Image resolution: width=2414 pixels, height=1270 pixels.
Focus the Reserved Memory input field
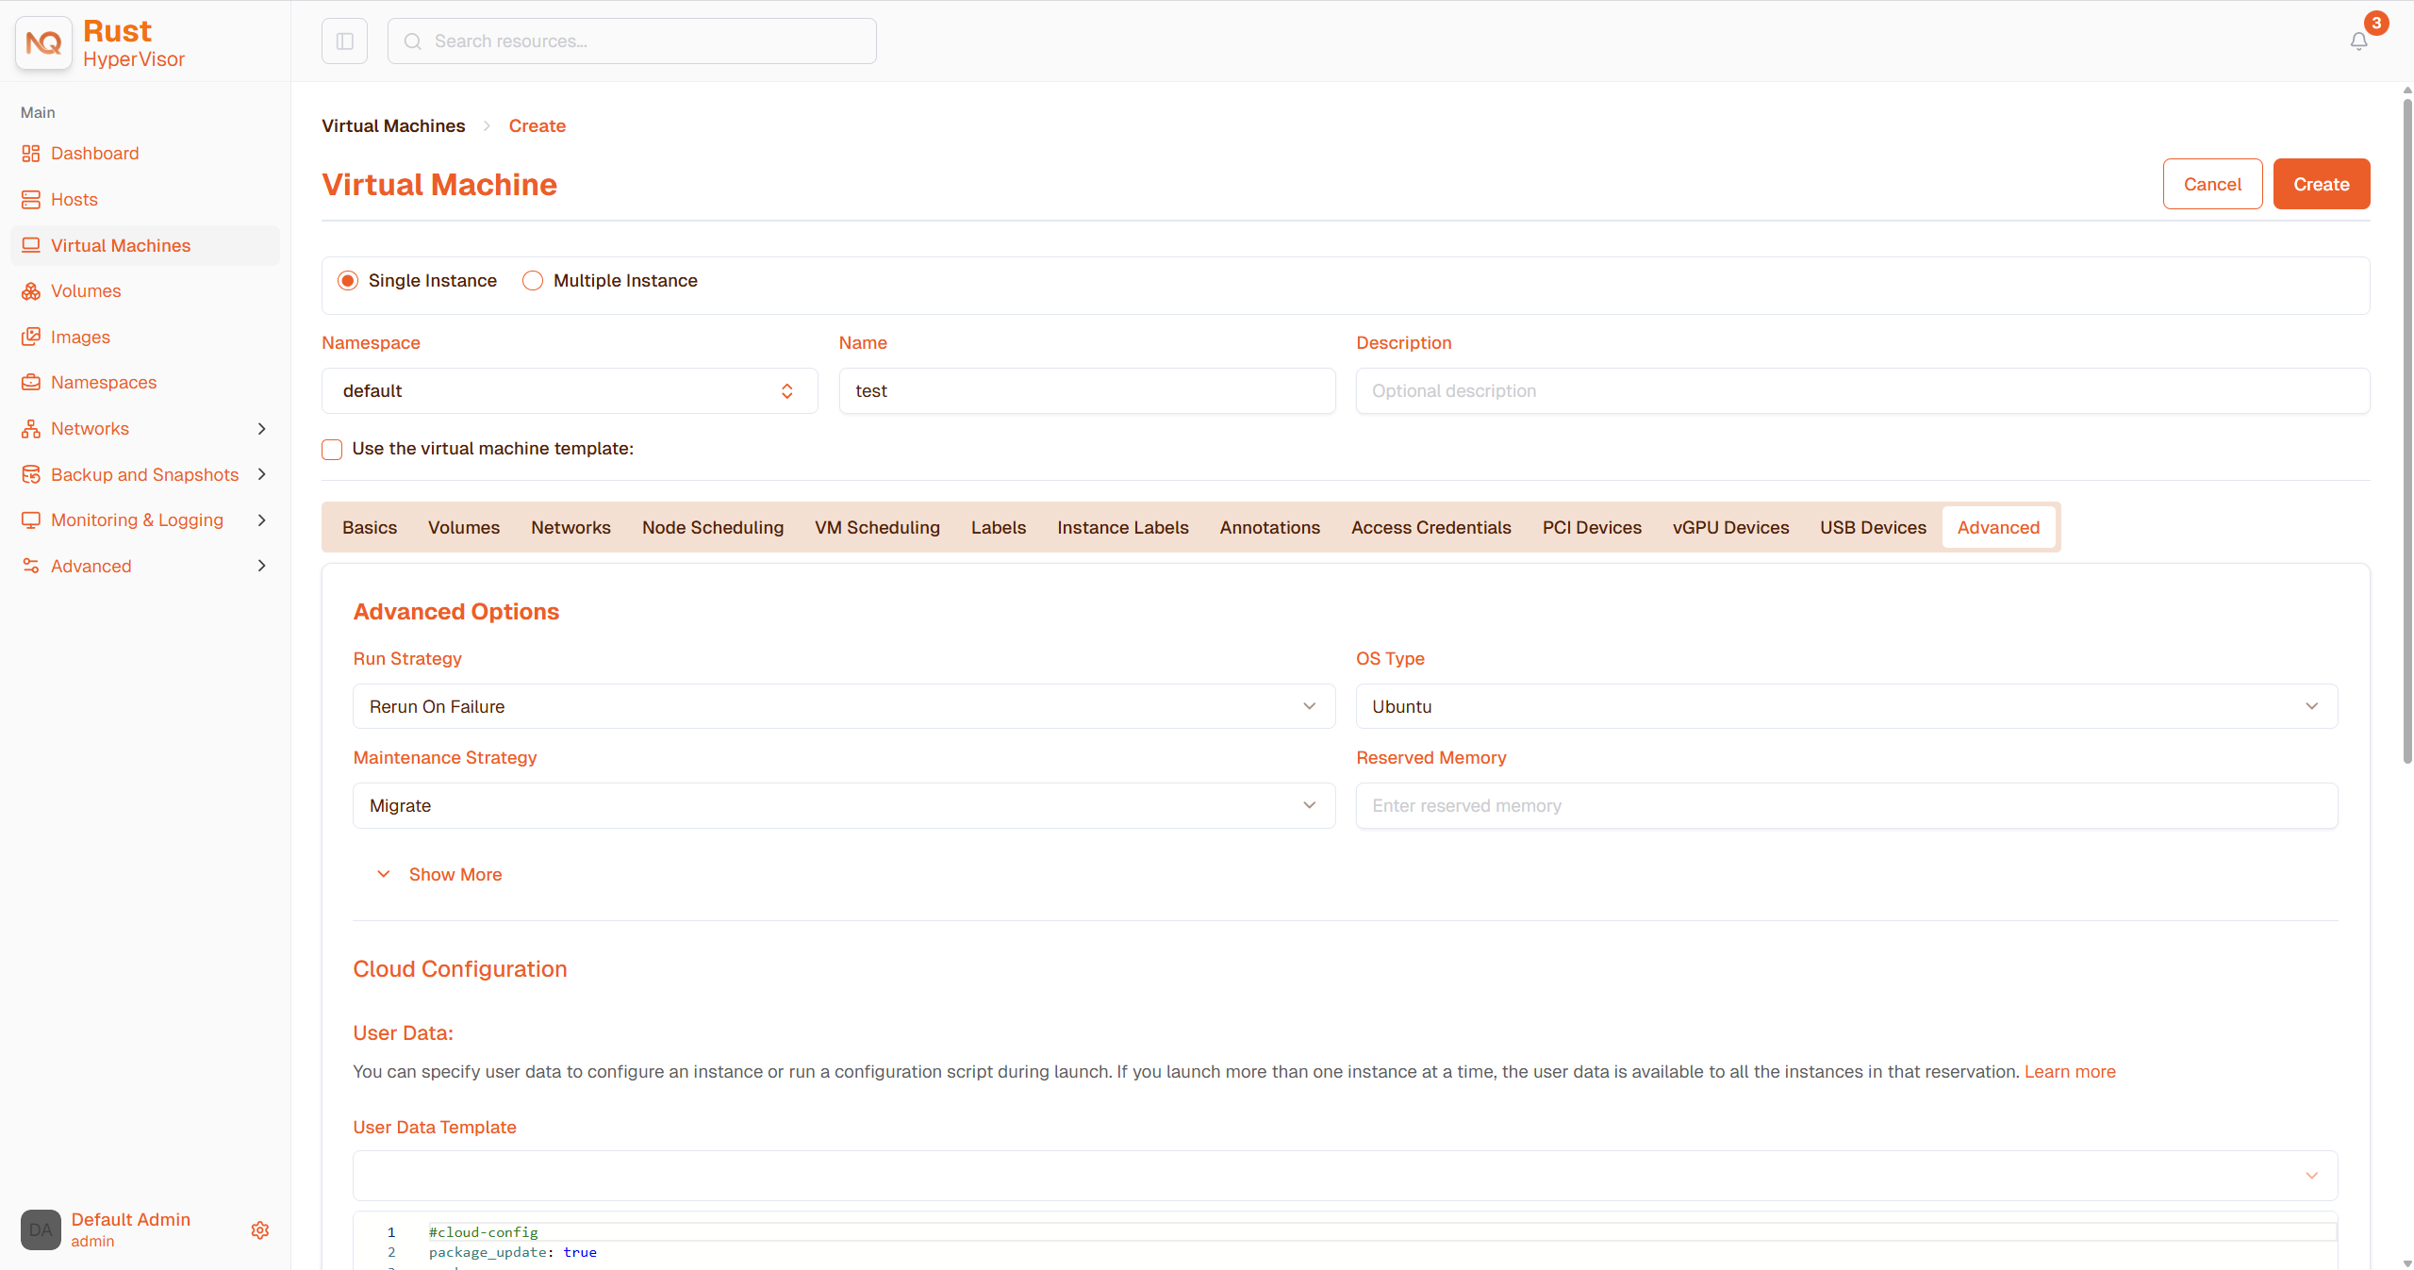click(x=1846, y=806)
